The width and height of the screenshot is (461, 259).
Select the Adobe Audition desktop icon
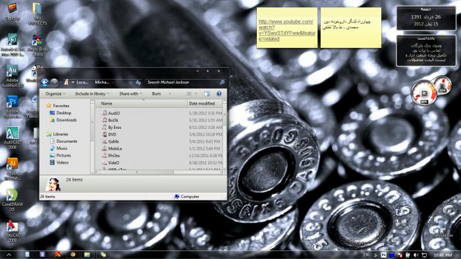click(12, 76)
